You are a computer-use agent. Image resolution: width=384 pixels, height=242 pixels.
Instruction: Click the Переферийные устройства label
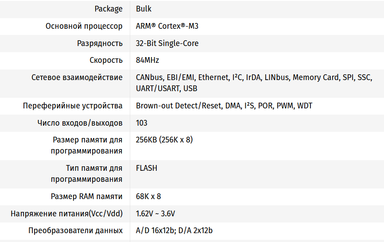[x=73, y=106]
